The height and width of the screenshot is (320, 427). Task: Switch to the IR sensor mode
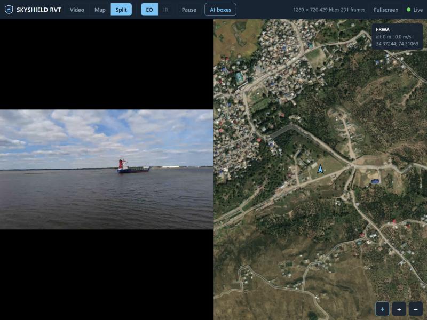coord(165,10)
